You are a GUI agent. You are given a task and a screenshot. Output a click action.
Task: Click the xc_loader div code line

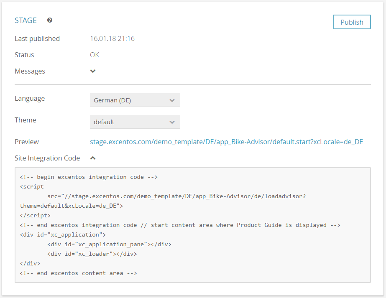coord(92,254)
